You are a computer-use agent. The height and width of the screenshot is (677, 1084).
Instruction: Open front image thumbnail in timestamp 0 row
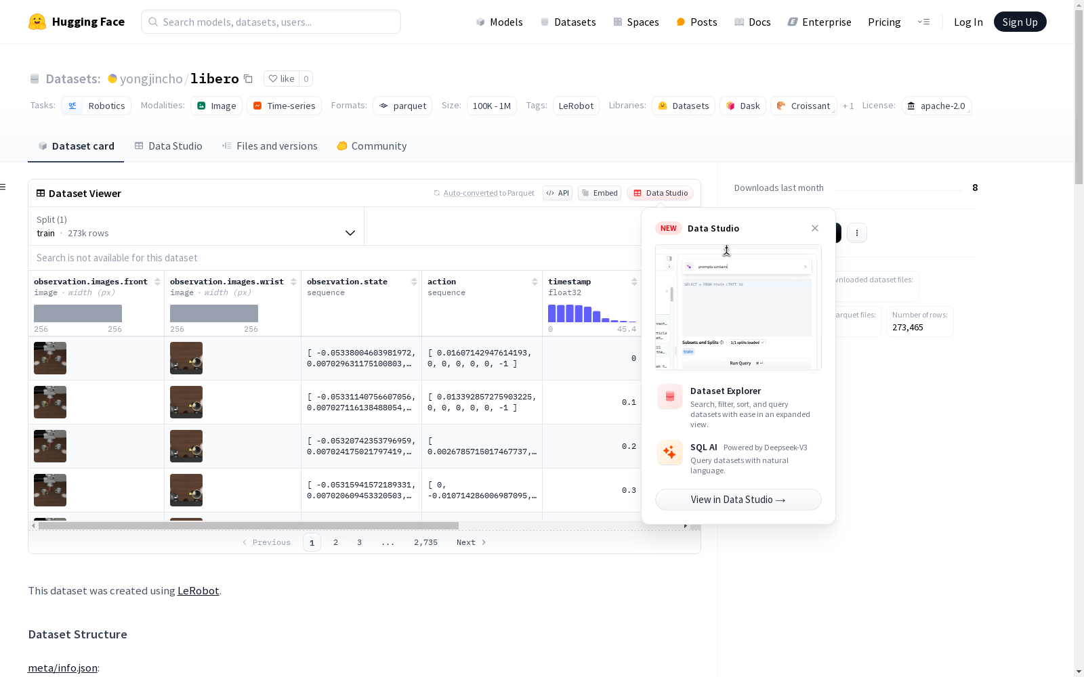50,358
